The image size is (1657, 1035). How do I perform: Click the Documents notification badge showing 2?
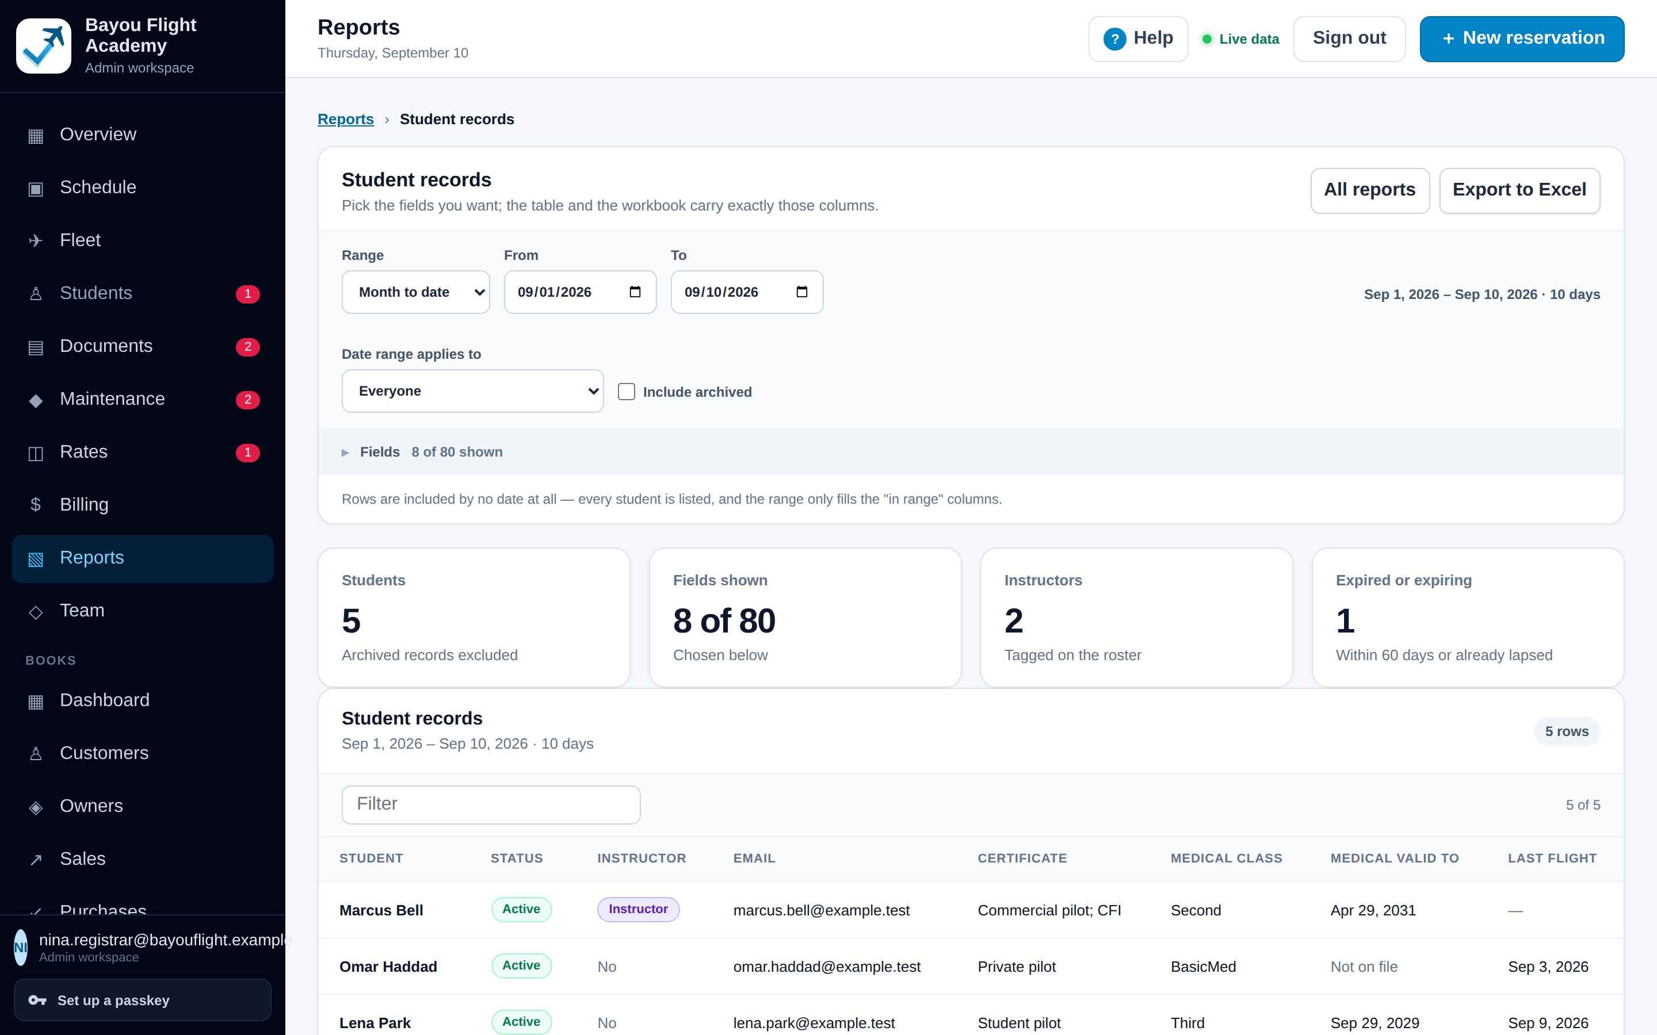tap(248, 346)
